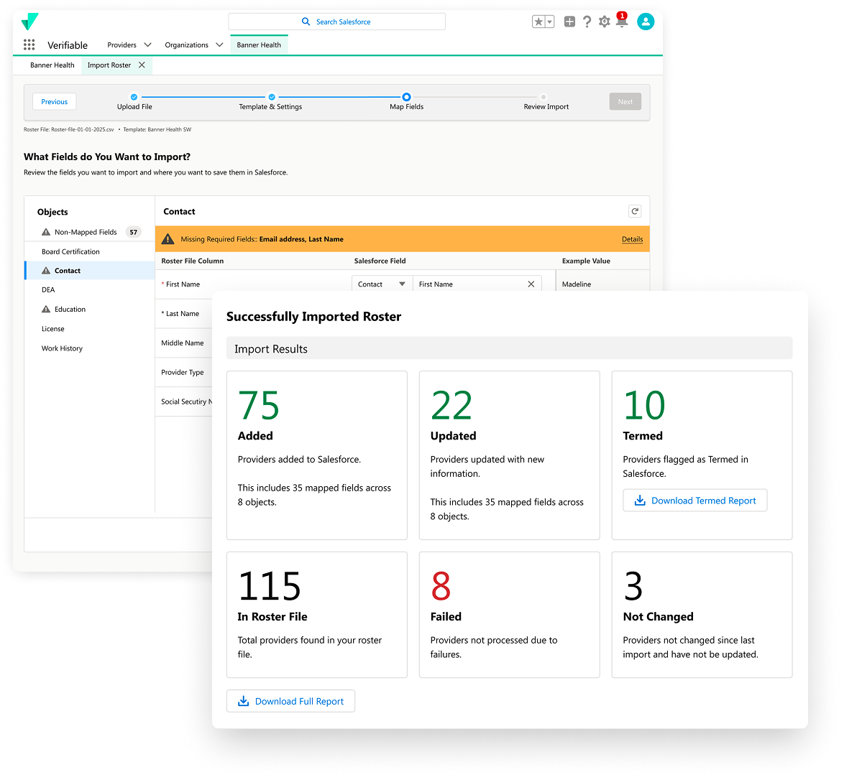Click the Import Results section header

point(509,348)
